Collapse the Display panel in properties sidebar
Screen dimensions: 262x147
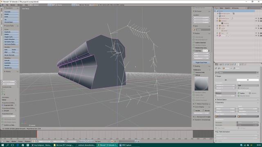click(197, 33)
